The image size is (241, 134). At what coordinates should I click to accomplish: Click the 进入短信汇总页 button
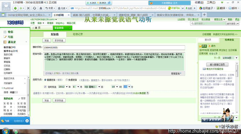217,65
